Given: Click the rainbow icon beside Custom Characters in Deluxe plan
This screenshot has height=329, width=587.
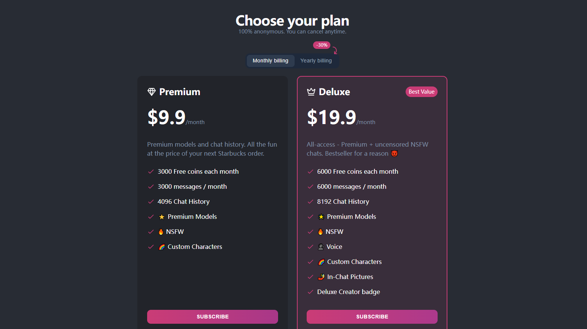Looking at the screenshot, I should pos(321,262).
